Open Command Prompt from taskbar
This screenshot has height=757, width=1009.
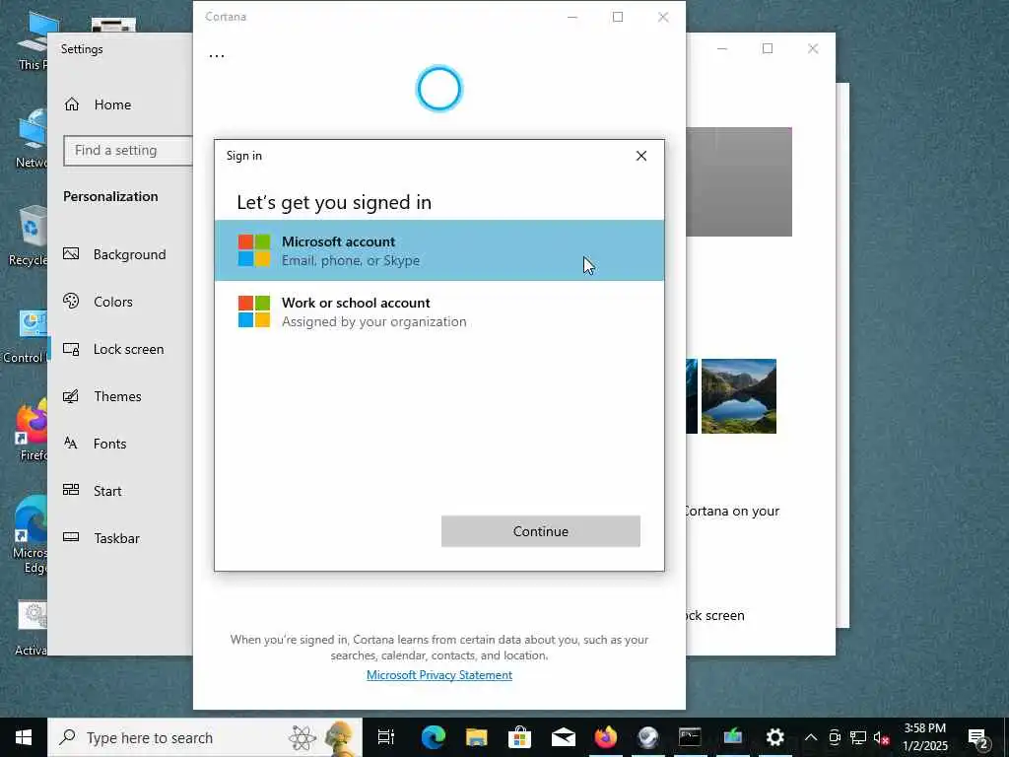[690, 737]
